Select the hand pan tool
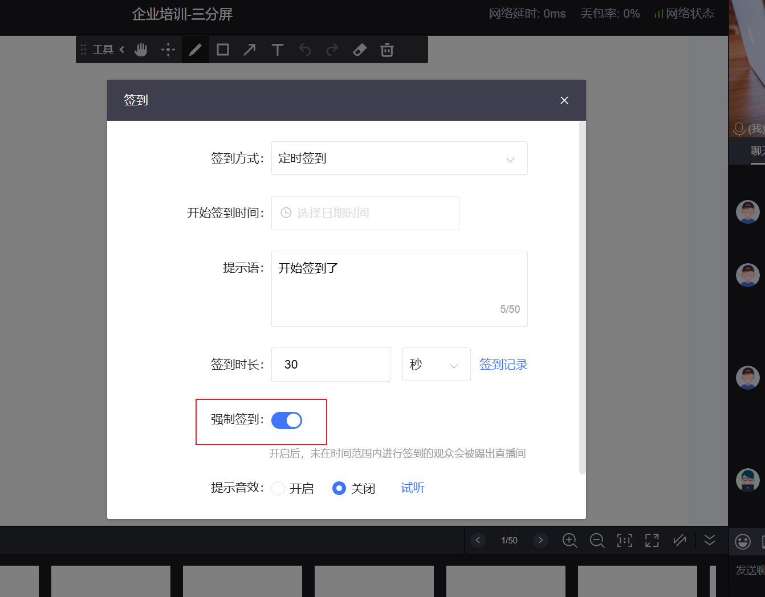The image size is (765, 597). (x=141, y=50)
